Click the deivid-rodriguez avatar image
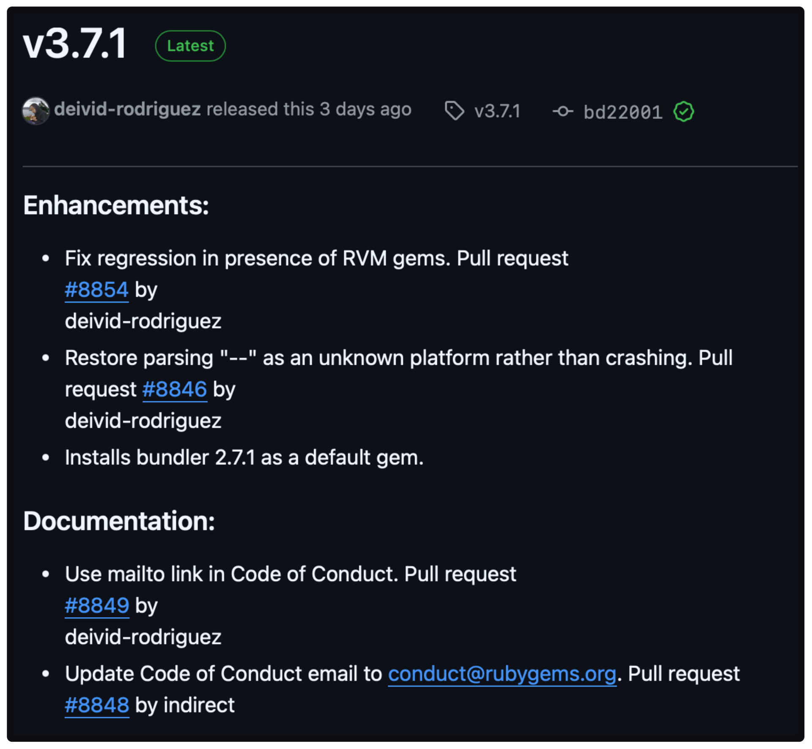812x749 pixels. tap(36, 111)
